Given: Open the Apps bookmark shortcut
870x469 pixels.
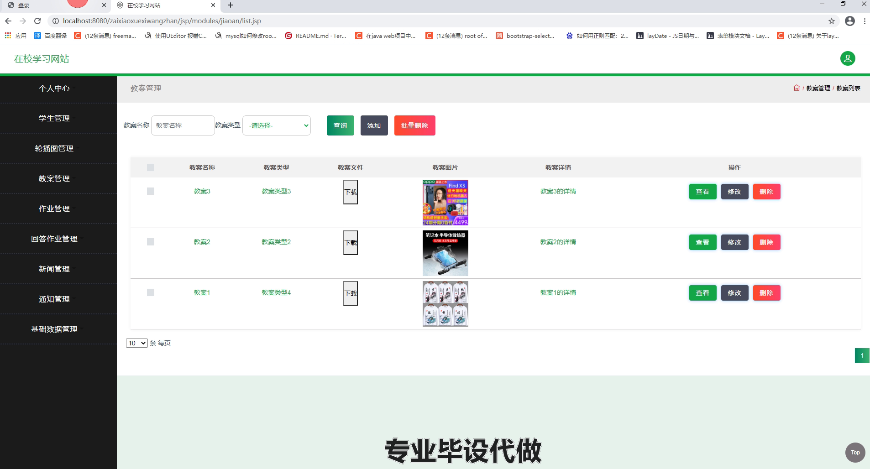Looking at the screenshot, I should click(16, 36).
